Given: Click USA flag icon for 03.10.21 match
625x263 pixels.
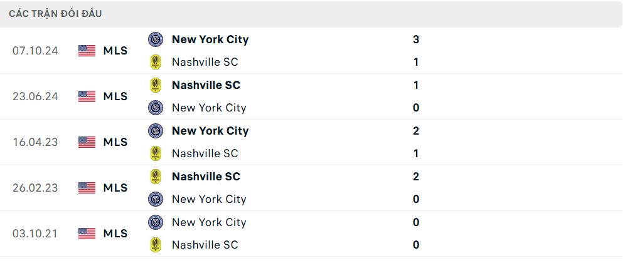Looking at the screenshot, I should 87,234.
